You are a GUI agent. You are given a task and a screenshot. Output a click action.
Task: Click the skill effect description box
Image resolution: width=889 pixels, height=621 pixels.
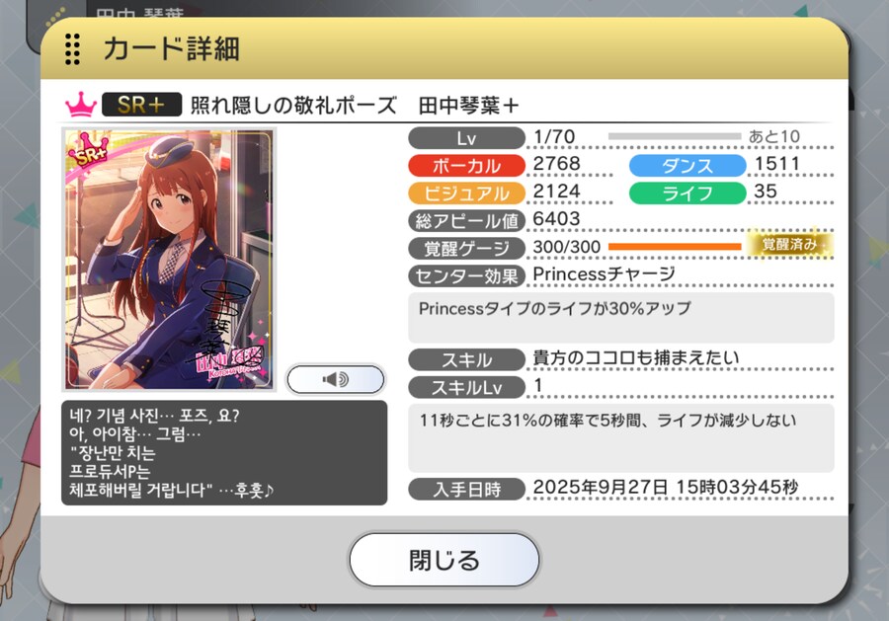[x=621, y=438]
